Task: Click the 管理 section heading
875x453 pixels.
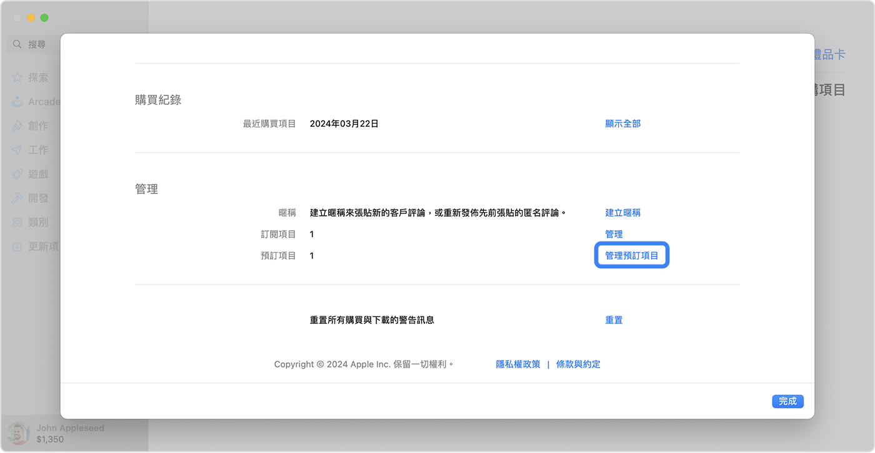Action: [146, 189]
